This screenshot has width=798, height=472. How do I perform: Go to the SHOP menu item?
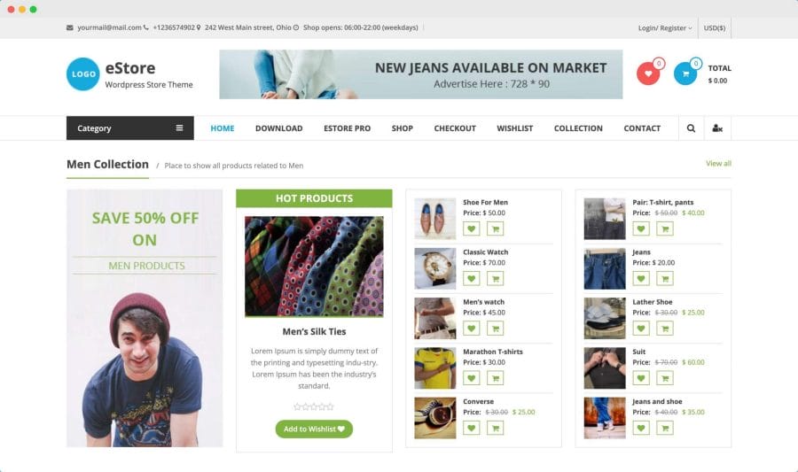(402, 128)
